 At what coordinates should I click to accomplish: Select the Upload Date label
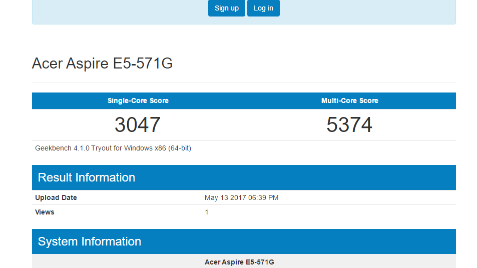click(x=56, y=197)
